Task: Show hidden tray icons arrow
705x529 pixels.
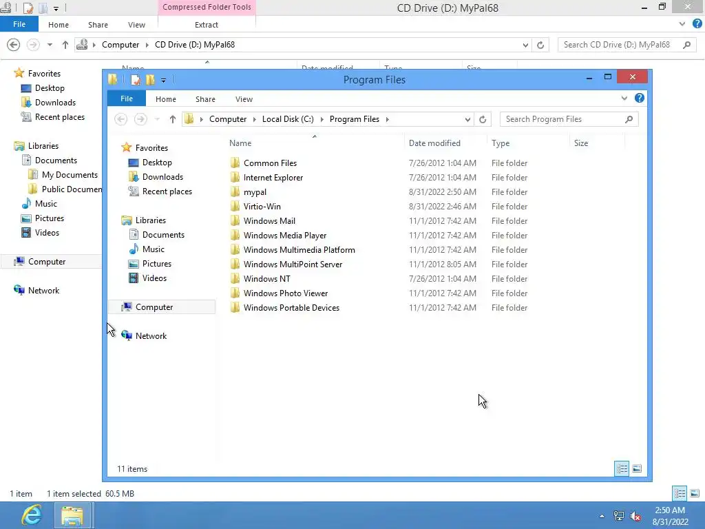Action: pyautogui.click(x=602, y=516)
